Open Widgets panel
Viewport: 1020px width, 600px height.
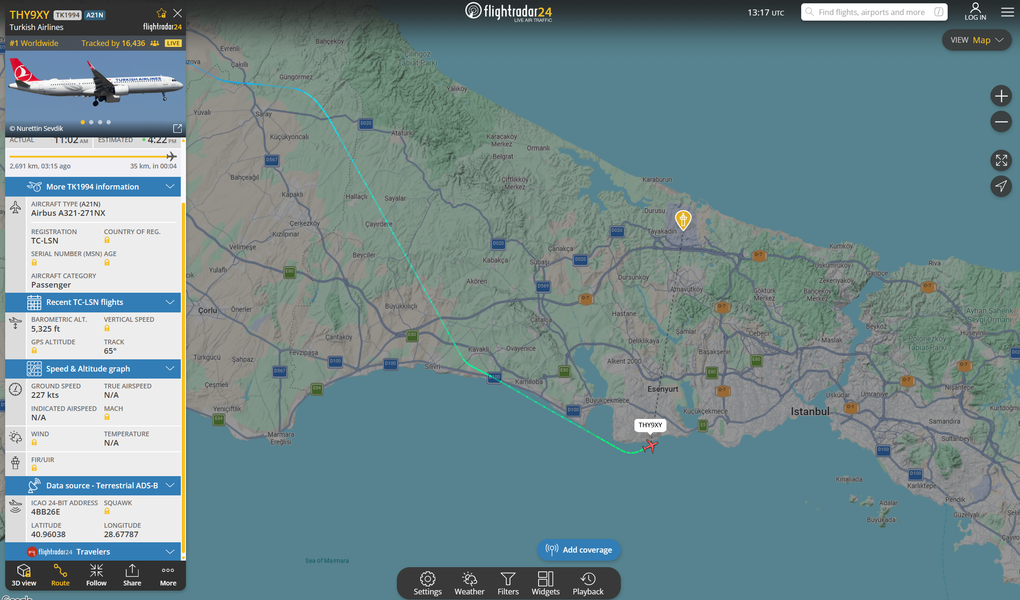click(x=545, y=583)
